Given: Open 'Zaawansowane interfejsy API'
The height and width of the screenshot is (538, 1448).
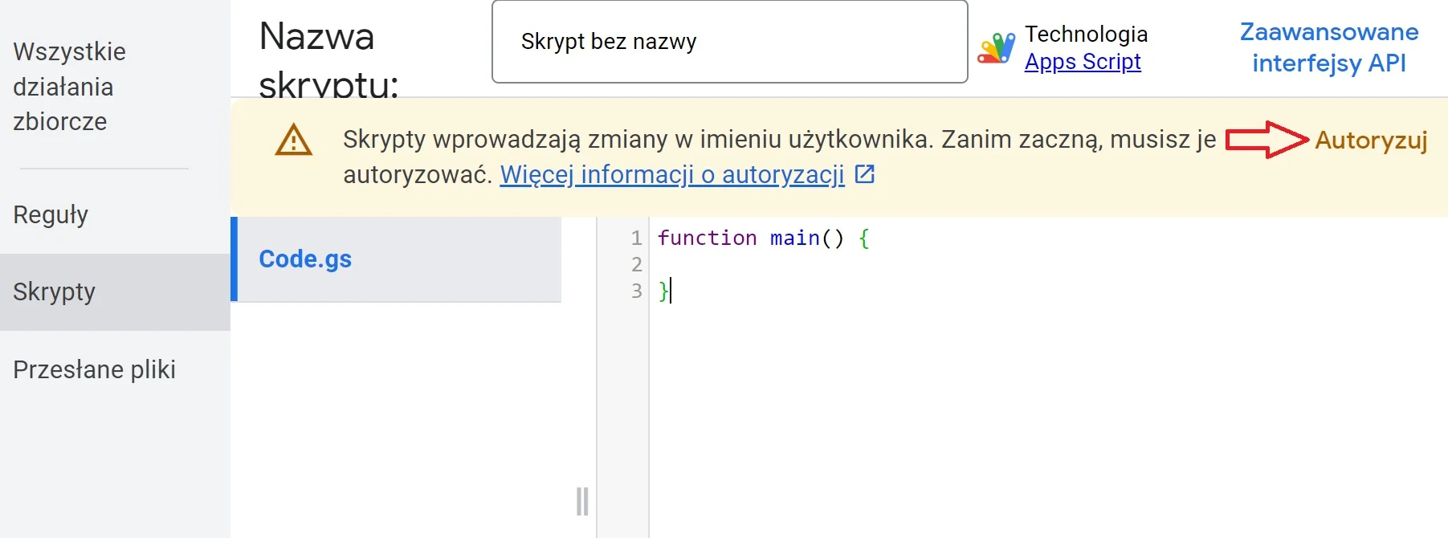Looking at the screenshot, I should [x=1329, y=47].
